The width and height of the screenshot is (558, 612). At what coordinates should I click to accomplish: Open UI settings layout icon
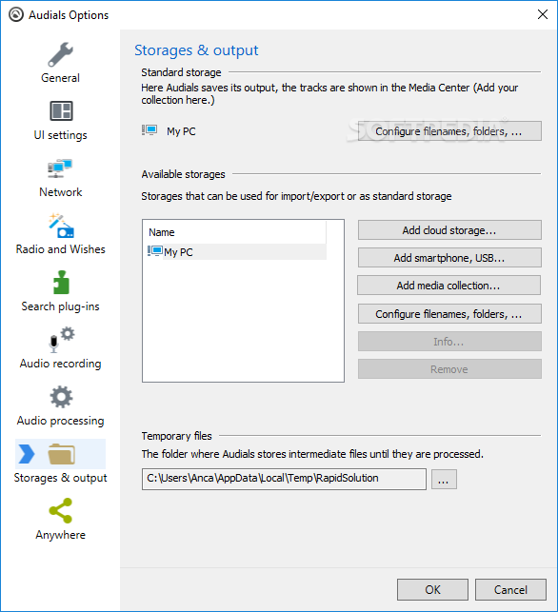61,110
